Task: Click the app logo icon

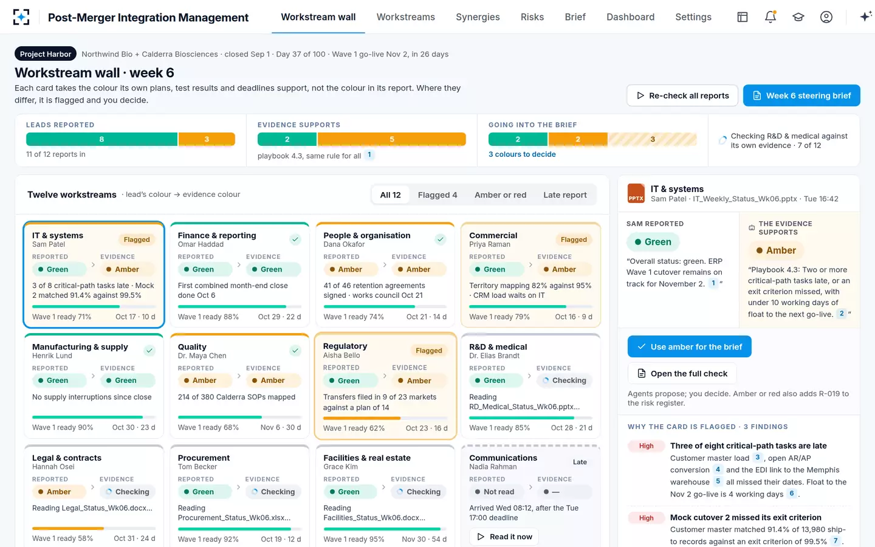Action: coord(21,17)
